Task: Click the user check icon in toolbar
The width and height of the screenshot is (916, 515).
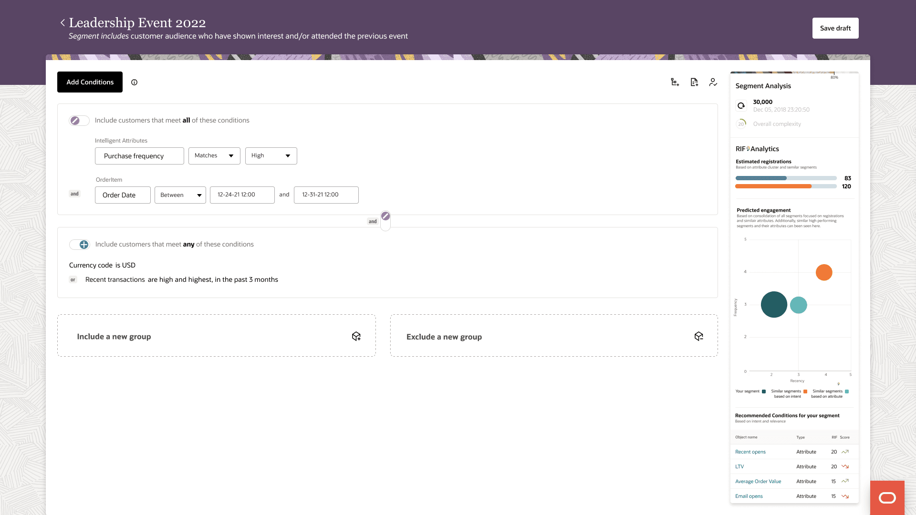Action: pos(713,82)
